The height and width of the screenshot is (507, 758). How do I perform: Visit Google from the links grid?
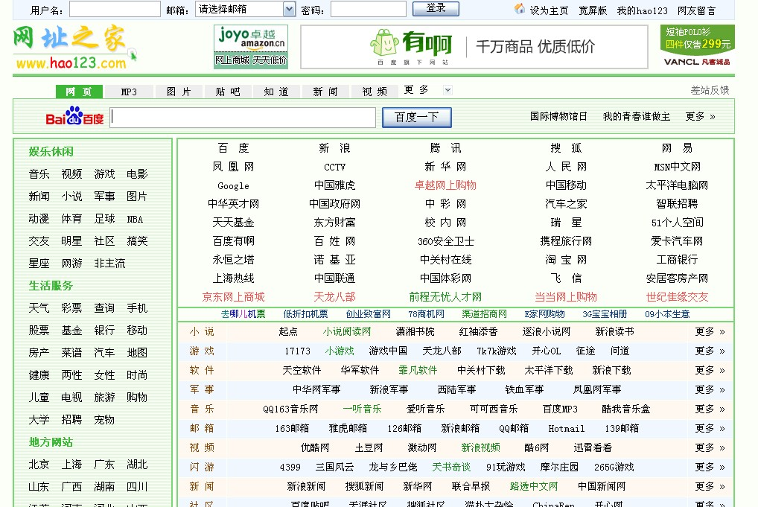[233, 185]
